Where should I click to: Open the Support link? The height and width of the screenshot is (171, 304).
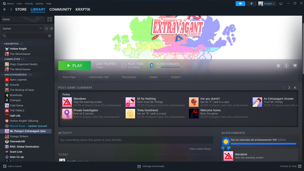click(176, 77)
